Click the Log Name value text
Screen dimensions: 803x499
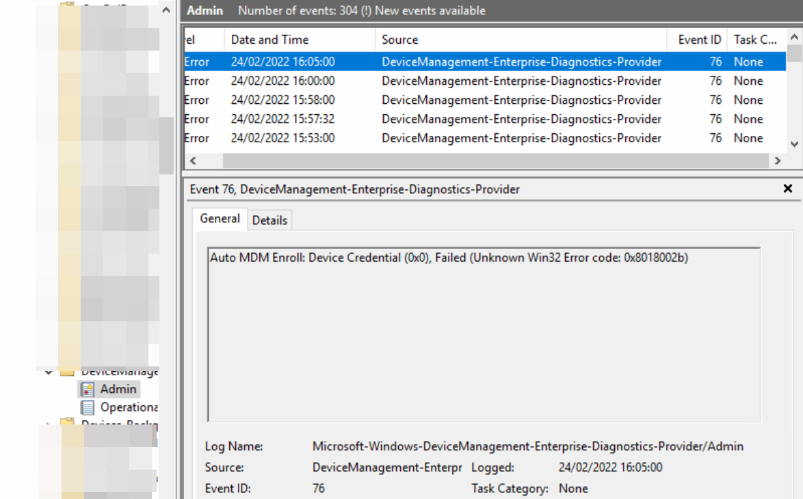(x=527, y=446)
